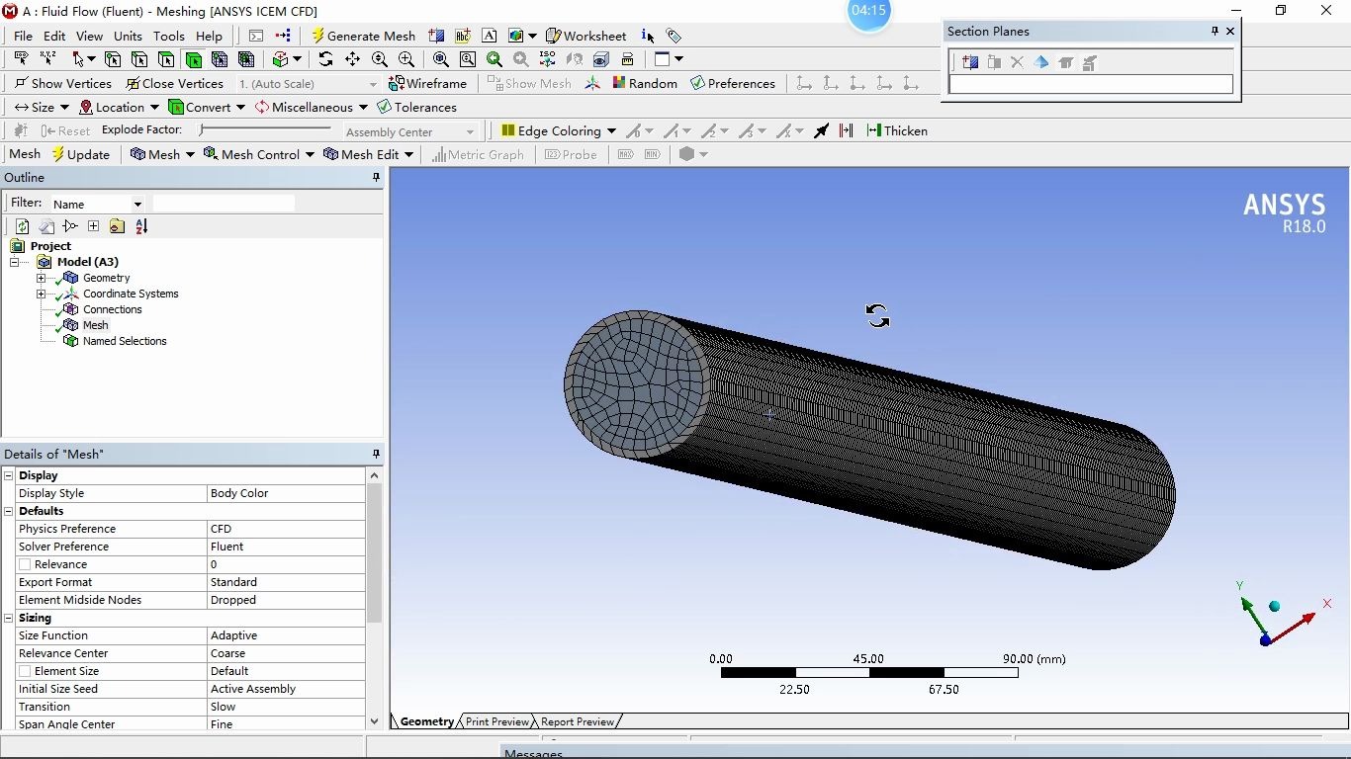This screenshot has width=1351, height=759.
Task: Open the Tools menu
Action: [168, 36]
